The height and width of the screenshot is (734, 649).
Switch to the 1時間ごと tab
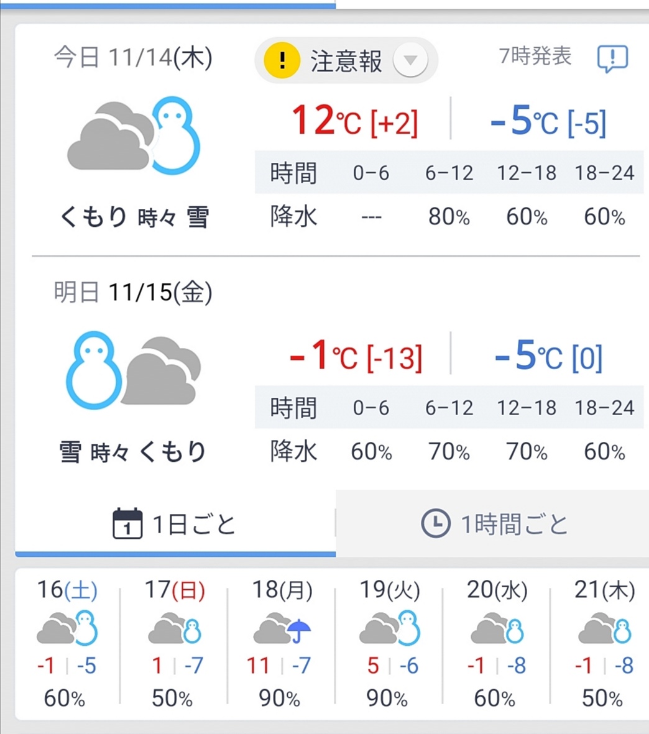click(x=492, y=524)
